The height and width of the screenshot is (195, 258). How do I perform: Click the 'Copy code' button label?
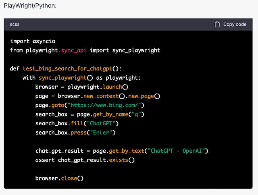click(235, 24)
